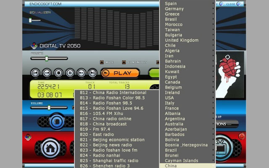Skip to next track button

click(x=92, y=73)
